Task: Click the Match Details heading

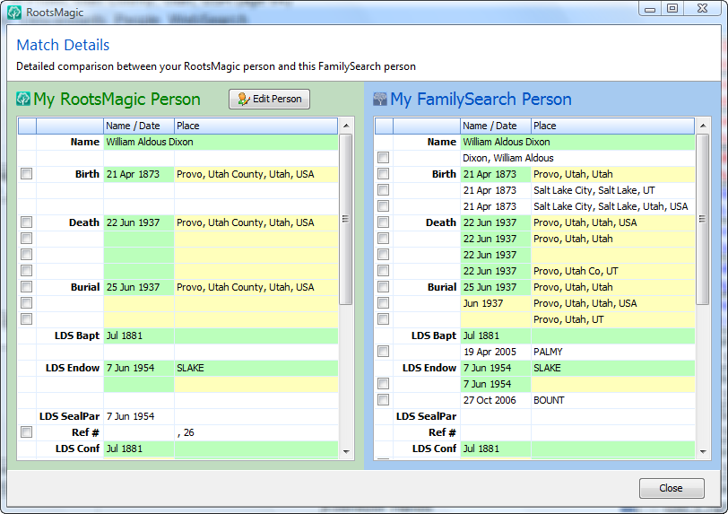Action: pyautogui.click(x=63, y=45)
